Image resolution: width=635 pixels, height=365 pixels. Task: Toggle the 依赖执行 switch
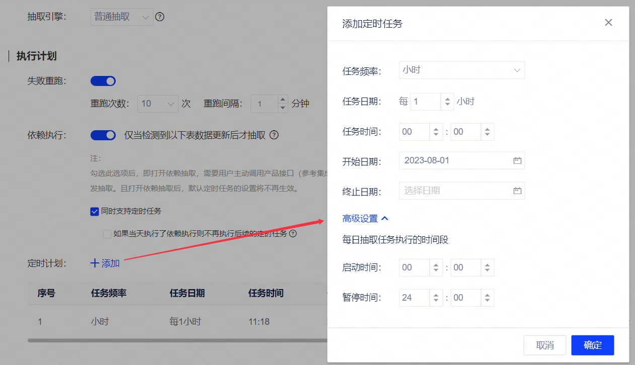pos(103,135)
